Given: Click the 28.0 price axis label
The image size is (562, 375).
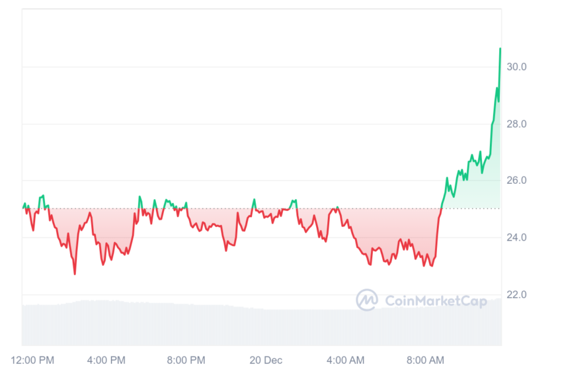Looking at the screenshot, I should coord(516,124).
